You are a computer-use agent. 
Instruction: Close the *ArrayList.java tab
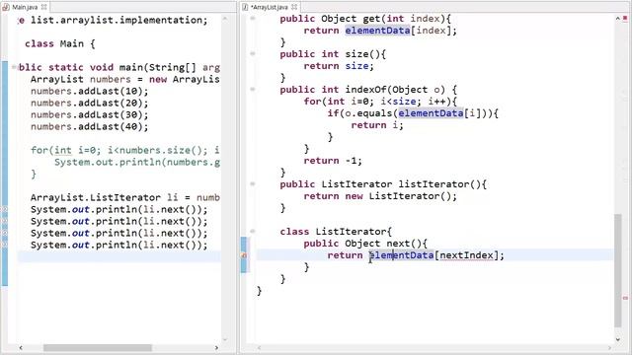(x=294, y=7)
